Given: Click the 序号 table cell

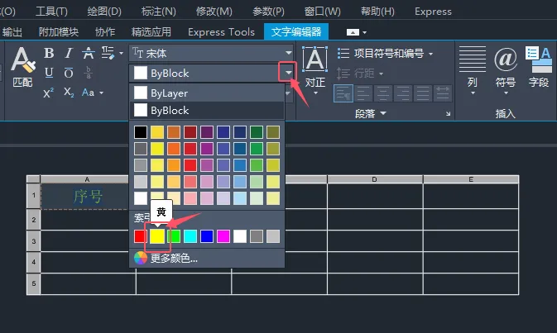Looking at the screenshot, I should coord(88,196).
